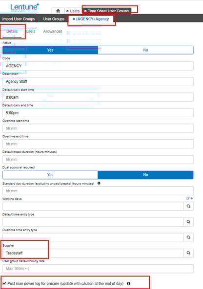Uncheck Post man power log for Procore

click(4, 284)
